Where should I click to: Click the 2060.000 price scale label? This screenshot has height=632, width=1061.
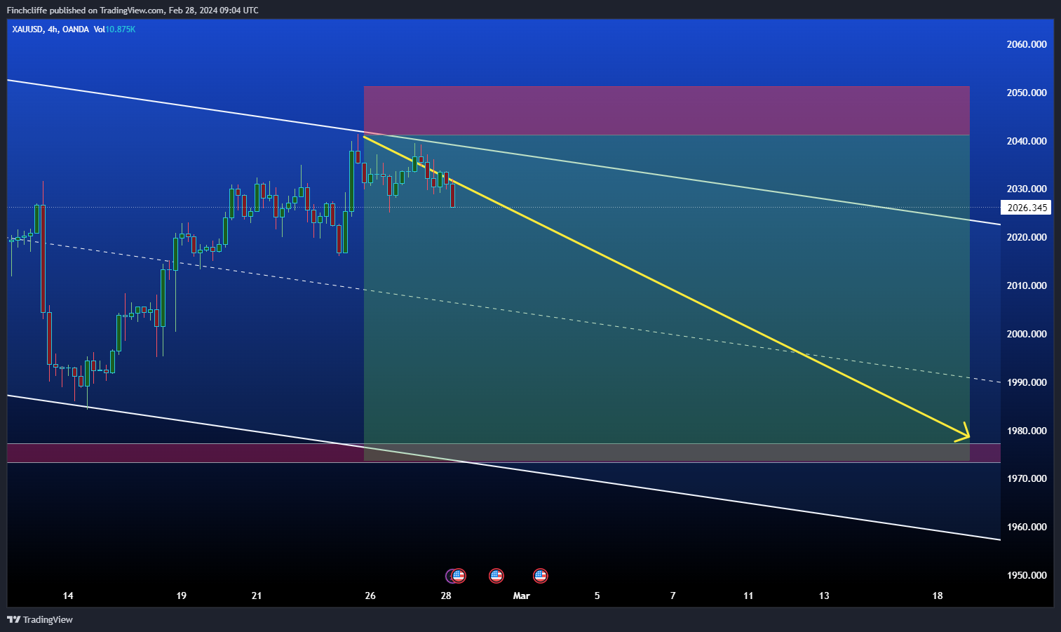pos(1027,44)
